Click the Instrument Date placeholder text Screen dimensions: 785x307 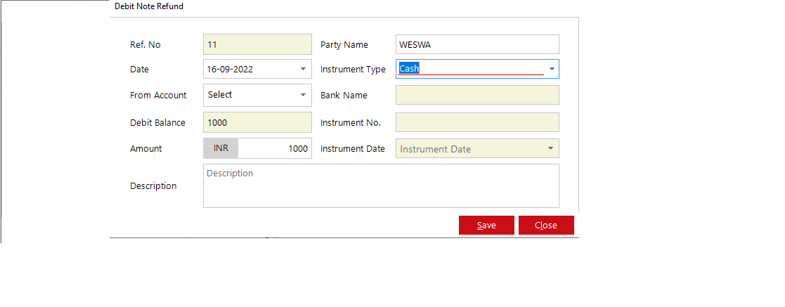pos(436,149)
